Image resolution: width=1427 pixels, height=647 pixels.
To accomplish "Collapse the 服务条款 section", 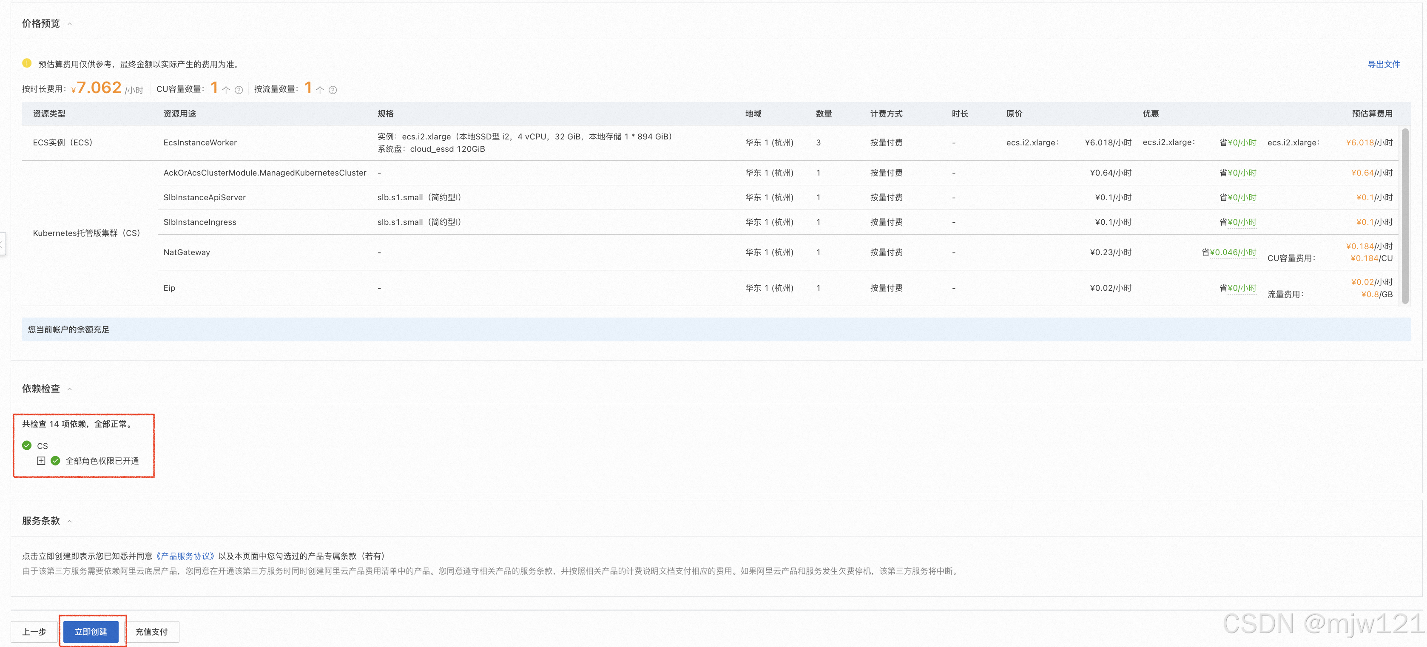I will [x=70, y=521].
